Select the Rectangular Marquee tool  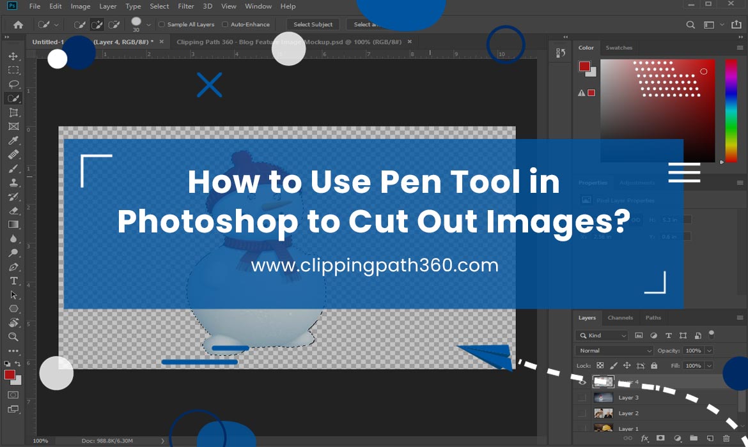[x=13, y=70]
